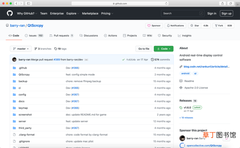This screenshot has width=240, height=148.
Task: Switch to the Actions tab
Action: click(111, 36)
